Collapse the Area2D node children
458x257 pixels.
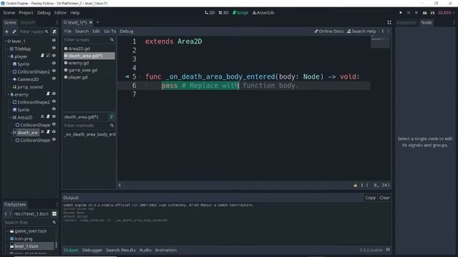click(11, 117)
